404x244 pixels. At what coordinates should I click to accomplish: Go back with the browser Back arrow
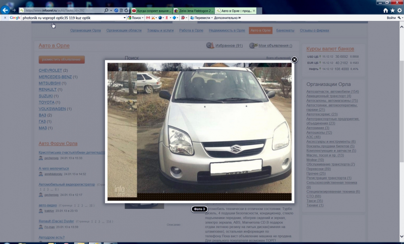5,10
